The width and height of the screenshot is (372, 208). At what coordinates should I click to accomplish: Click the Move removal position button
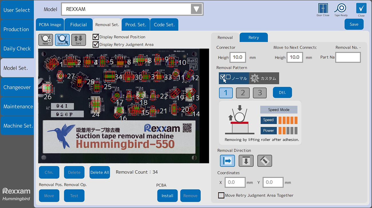(x=49, y=196)
